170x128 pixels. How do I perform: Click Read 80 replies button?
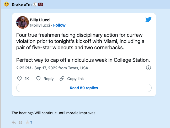point(84,88)
